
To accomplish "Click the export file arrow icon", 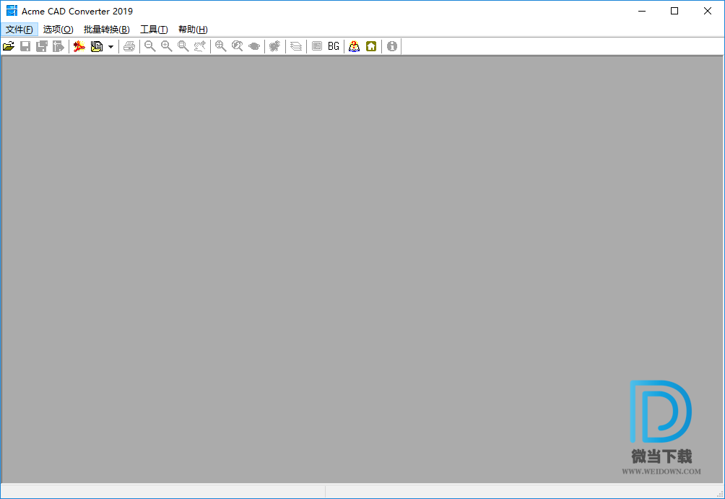I will (58, 46).
